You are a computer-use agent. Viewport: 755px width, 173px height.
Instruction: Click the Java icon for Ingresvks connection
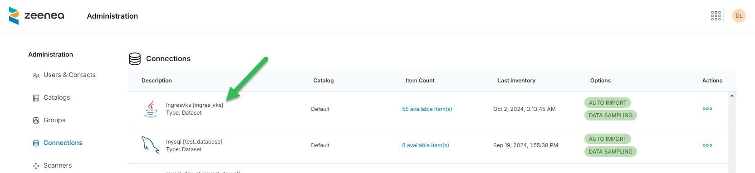pyautogui.click(x=151, y=109)
